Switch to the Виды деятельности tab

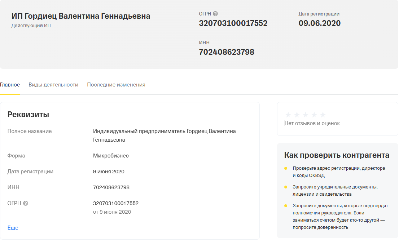[53, 84]
